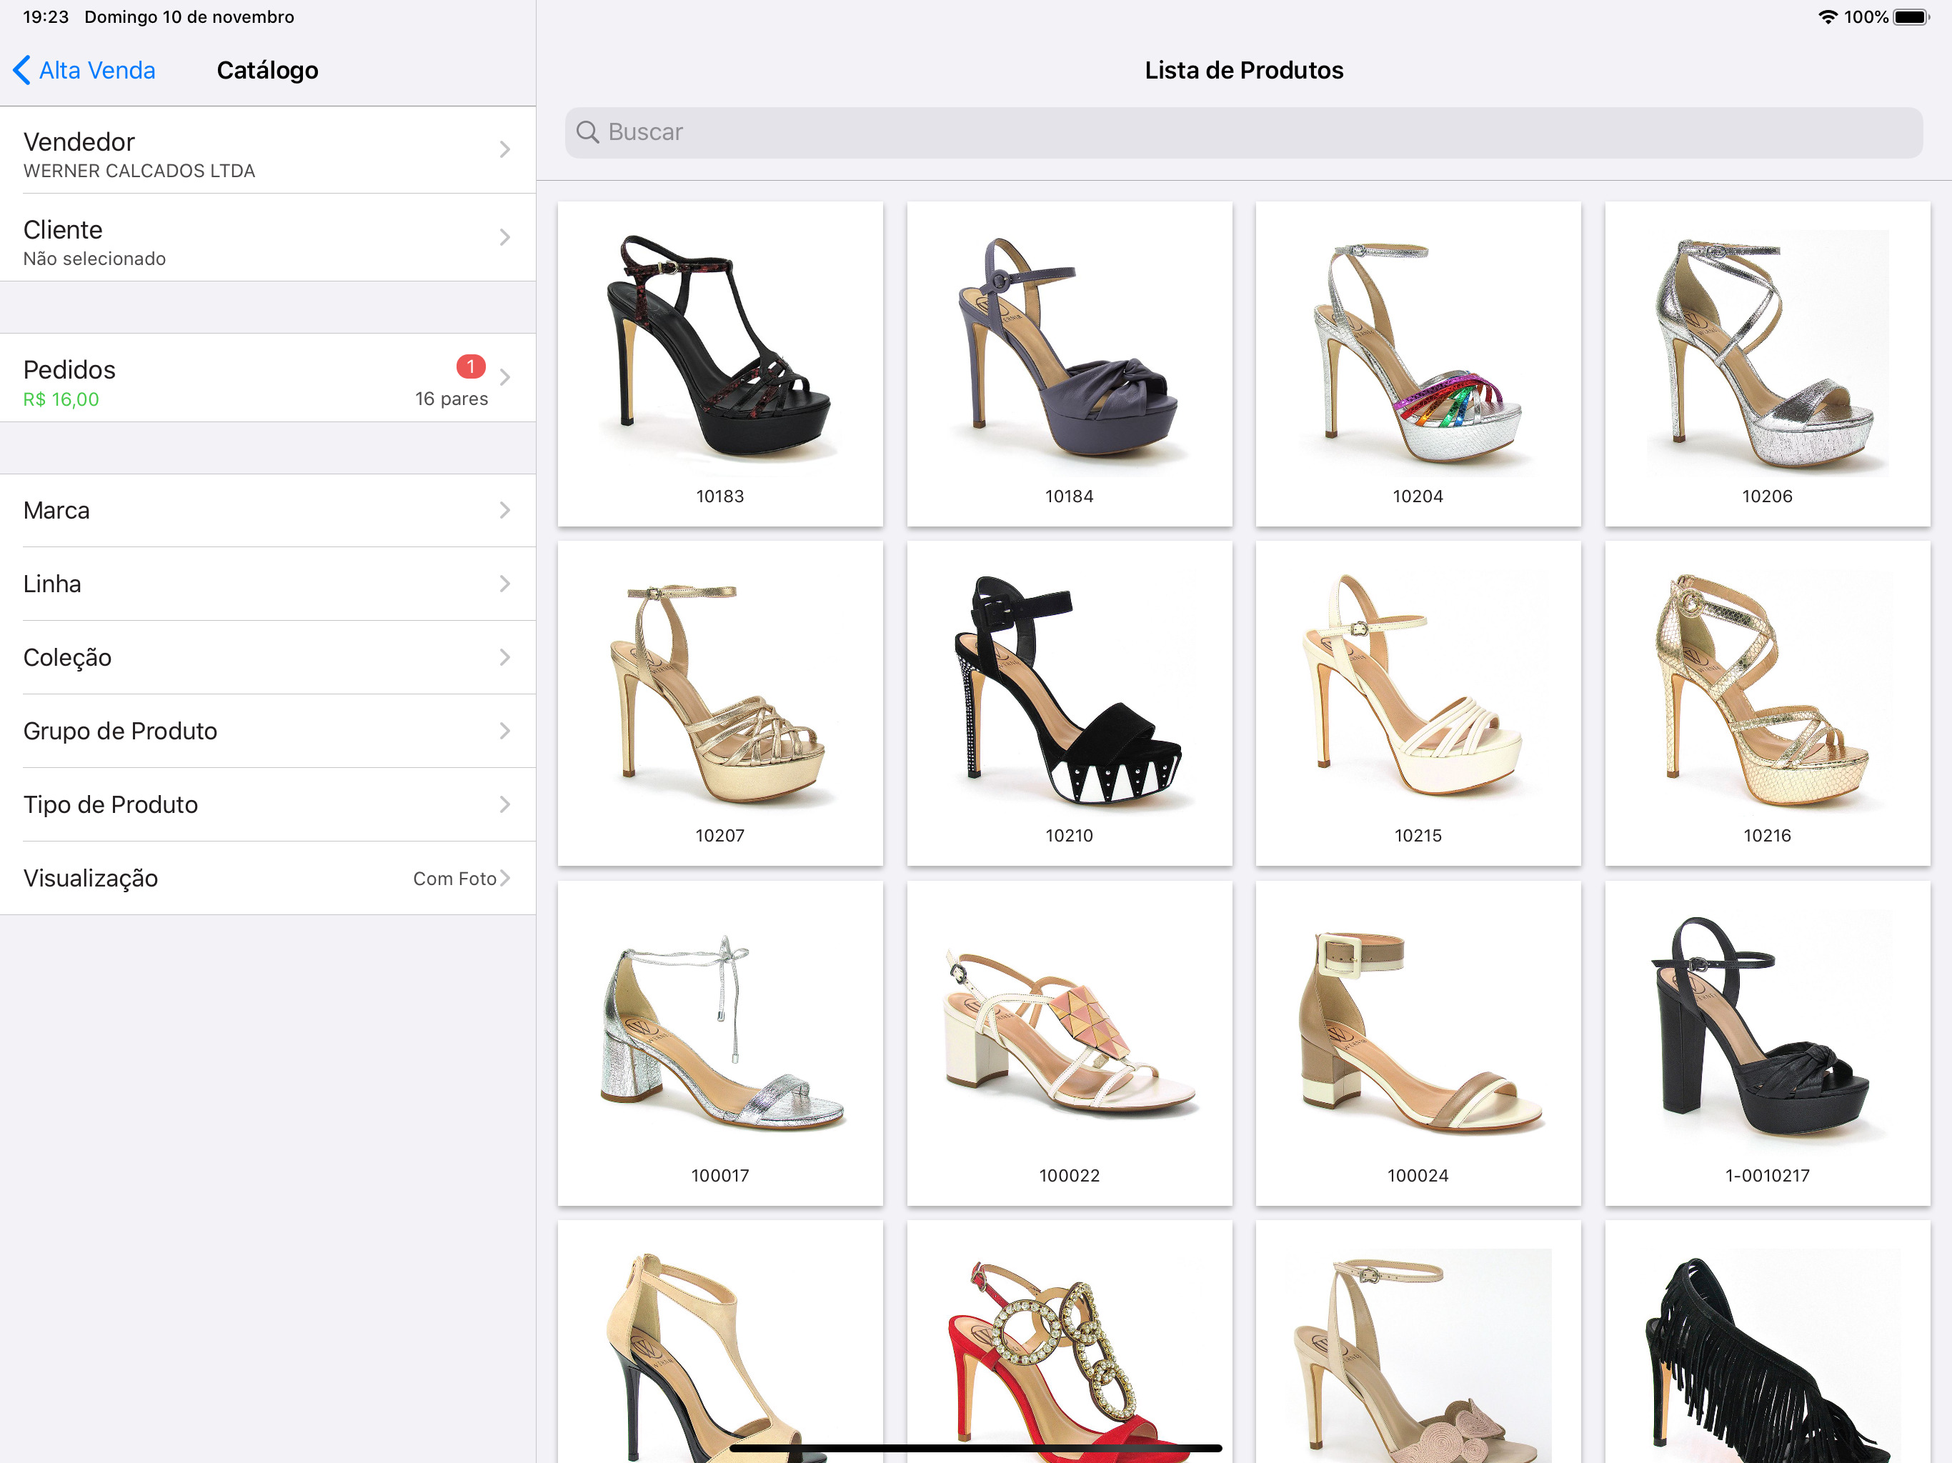Expand the Marca filter chevron
The width and height of the screenshot is (1952, 1463).
pos(504,510)
